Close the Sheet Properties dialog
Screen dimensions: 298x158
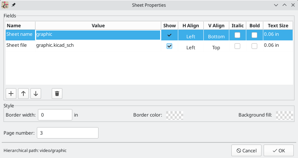coord(293,5)
